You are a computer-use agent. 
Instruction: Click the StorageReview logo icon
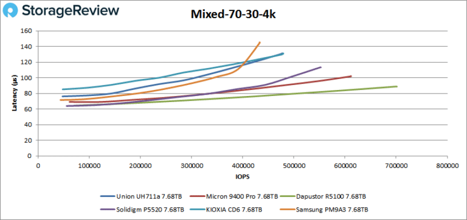click(10, 10)
